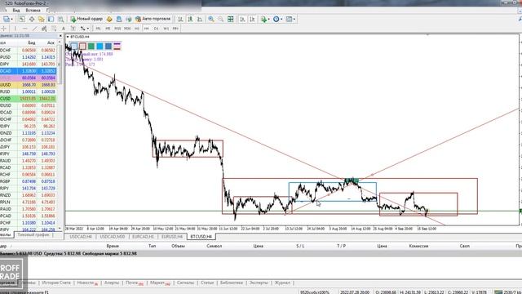
Task: Switch to USDCAD,H4 chart tab
Action: pyautogui.click(x=81, y=236)
